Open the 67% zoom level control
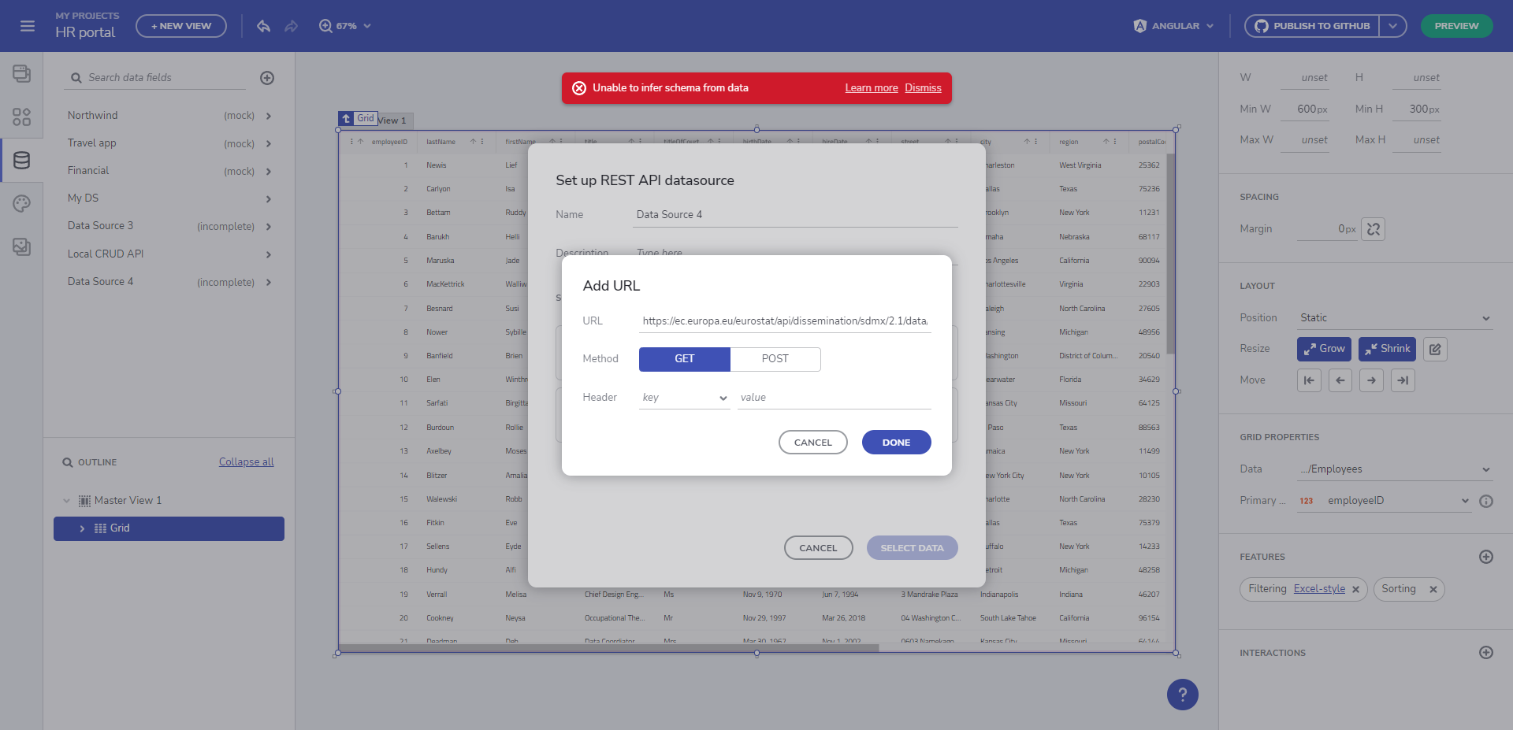1513x730 pixels. point(345,26)
